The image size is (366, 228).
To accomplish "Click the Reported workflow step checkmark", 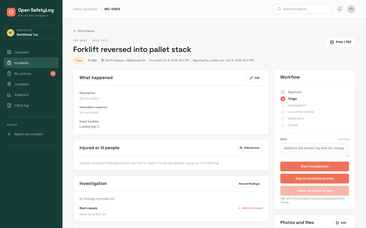I will tap(283, 92).
